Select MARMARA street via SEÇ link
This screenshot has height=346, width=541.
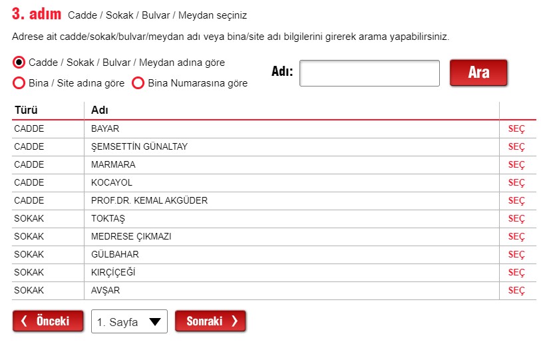pyautogui.click(x=516, y=165)
